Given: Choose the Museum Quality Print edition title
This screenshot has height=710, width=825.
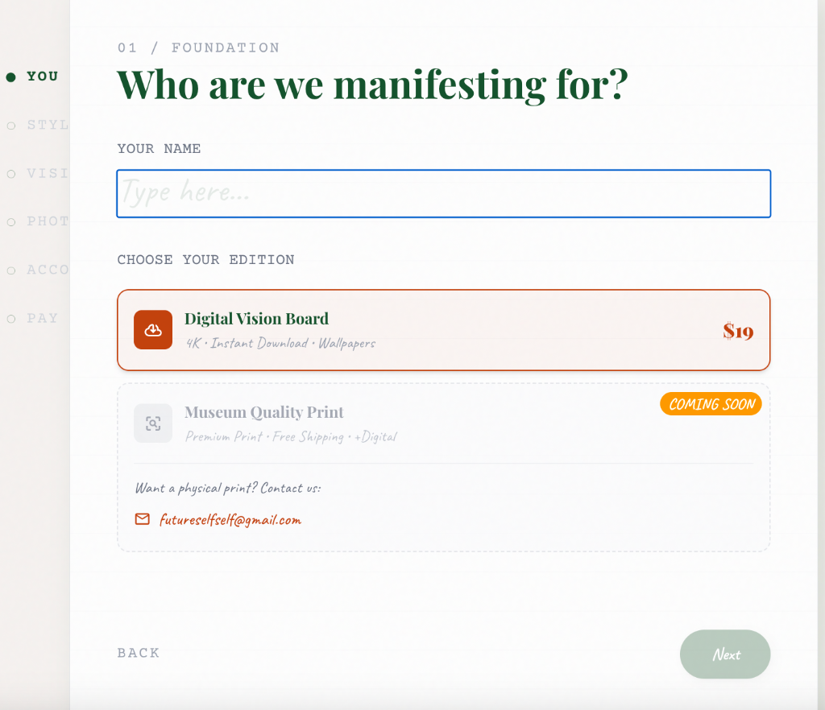Looking at the screenshot, I should tap(263, 412).
